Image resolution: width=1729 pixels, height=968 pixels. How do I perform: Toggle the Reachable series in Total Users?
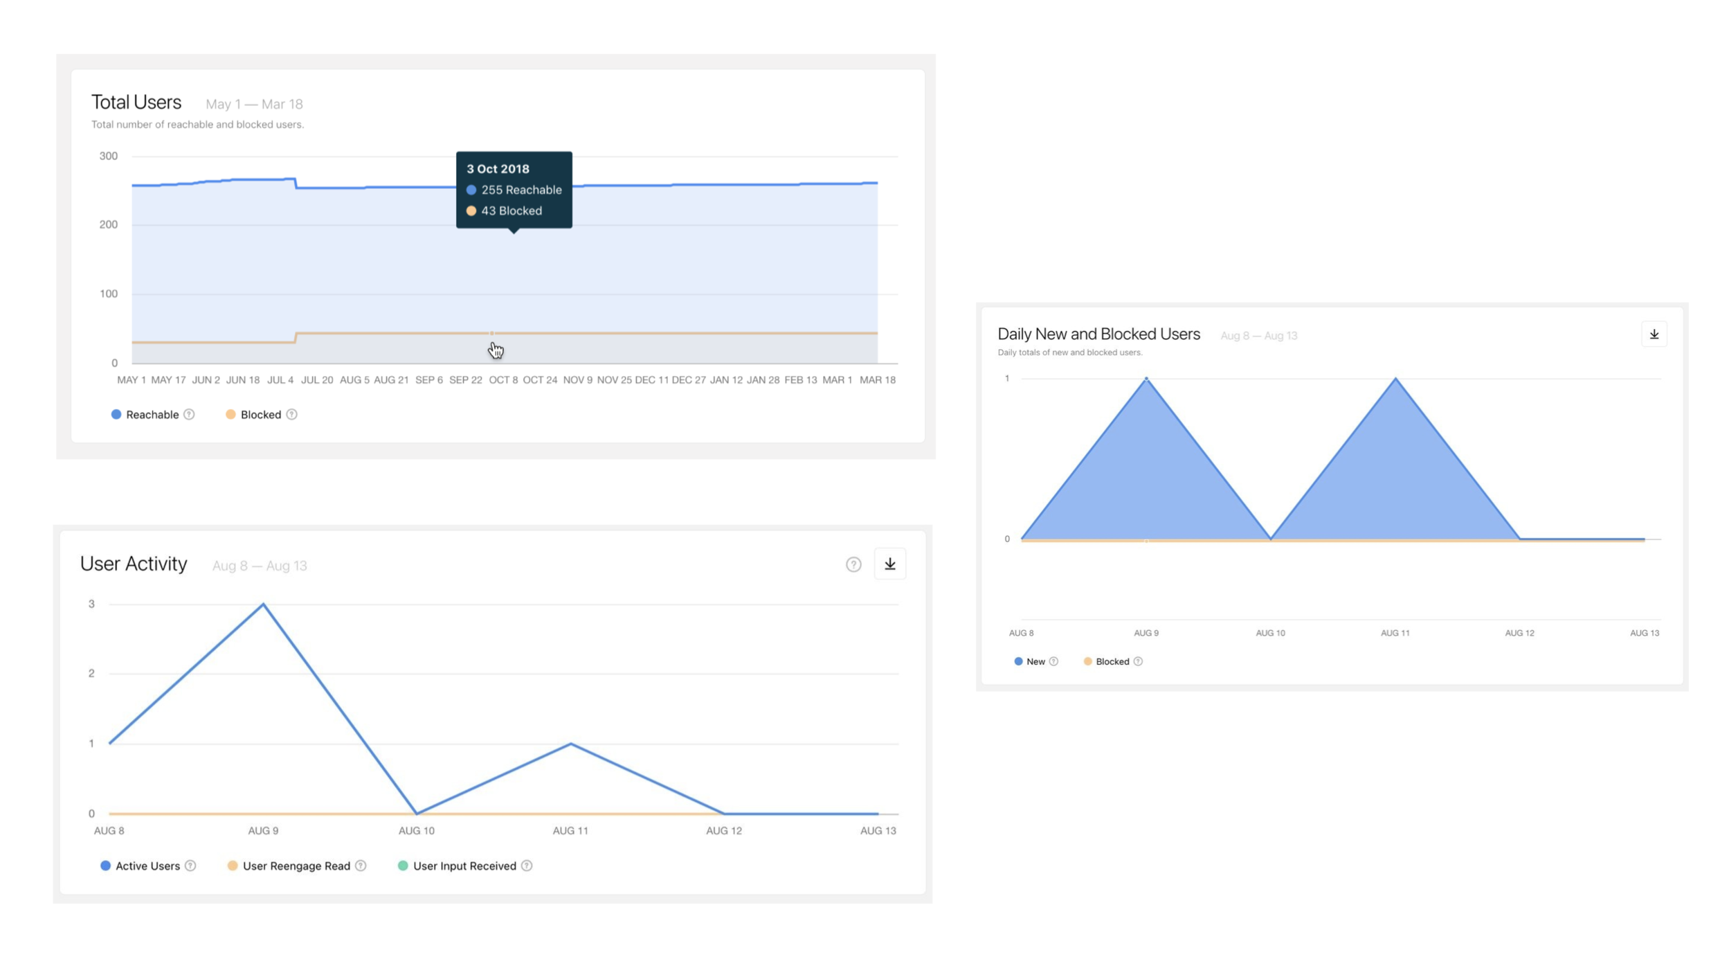152,415
